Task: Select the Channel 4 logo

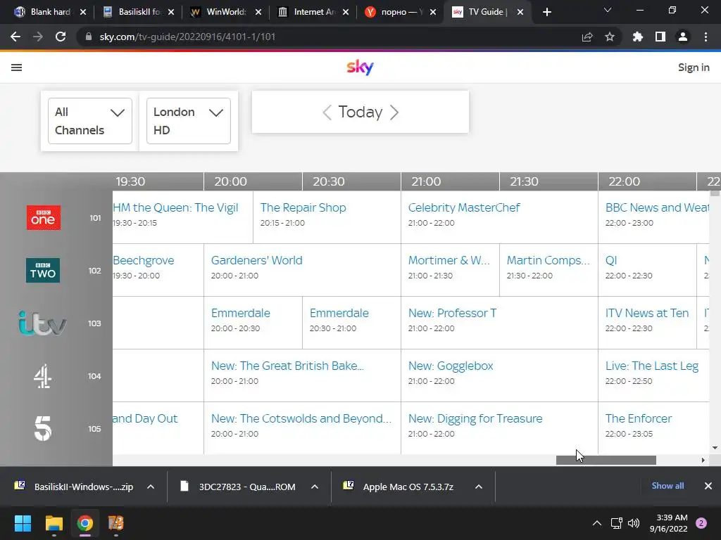Action: [x=42, y=376]
